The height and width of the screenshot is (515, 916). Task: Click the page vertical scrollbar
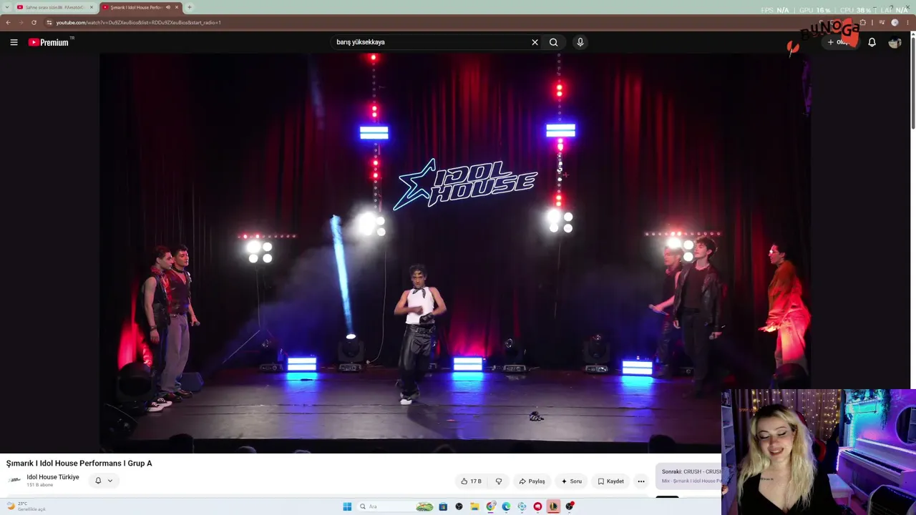912,82
